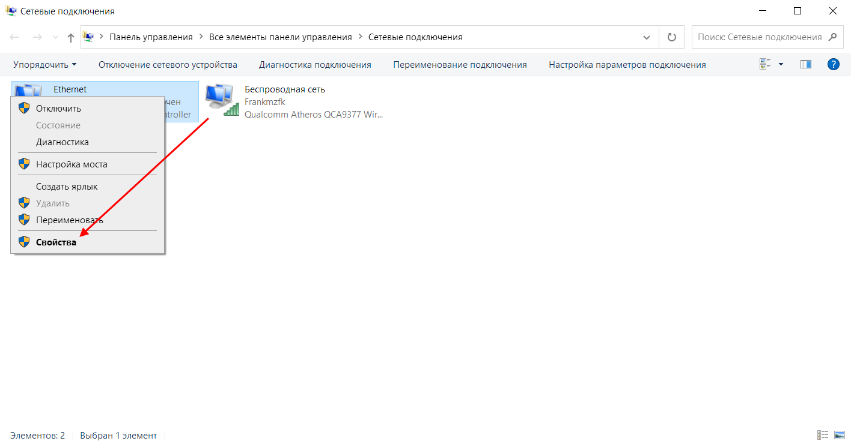851x444 pixels.
Task: Click the back navigation arrow
Action: point(15,37)
